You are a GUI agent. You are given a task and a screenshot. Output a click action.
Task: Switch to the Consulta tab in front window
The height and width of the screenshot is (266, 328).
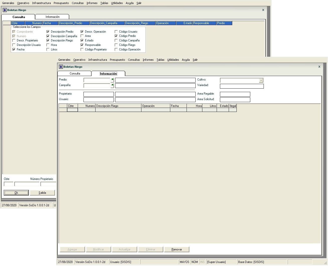[75, 74]
